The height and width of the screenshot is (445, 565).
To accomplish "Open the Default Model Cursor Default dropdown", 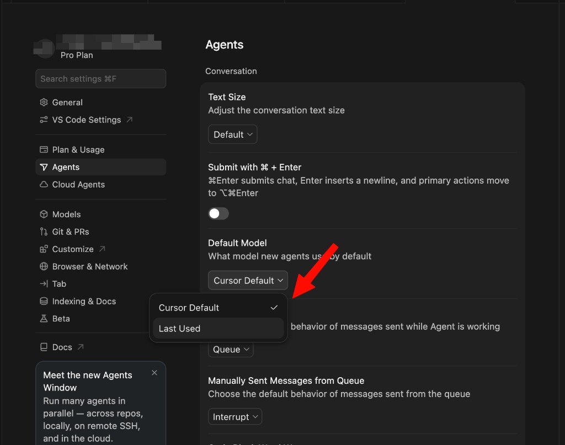I will tap(248, 281).
